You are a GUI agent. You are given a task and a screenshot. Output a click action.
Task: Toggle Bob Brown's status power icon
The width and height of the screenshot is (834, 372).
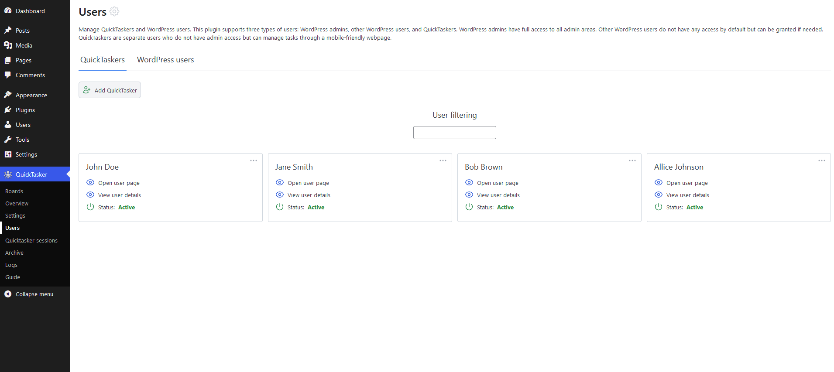pyautogui.click(x=469, y=207)
